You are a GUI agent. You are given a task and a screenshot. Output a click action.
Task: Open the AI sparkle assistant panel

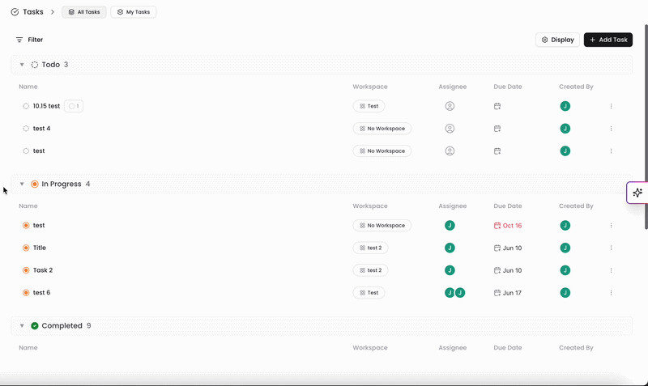pyautogui.click(x=637, y=193)
